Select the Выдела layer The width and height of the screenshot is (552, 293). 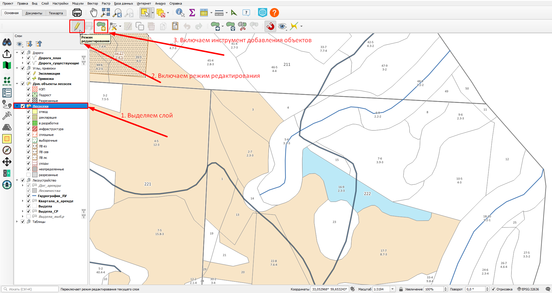pyautogui.click(x=45, y=206)
